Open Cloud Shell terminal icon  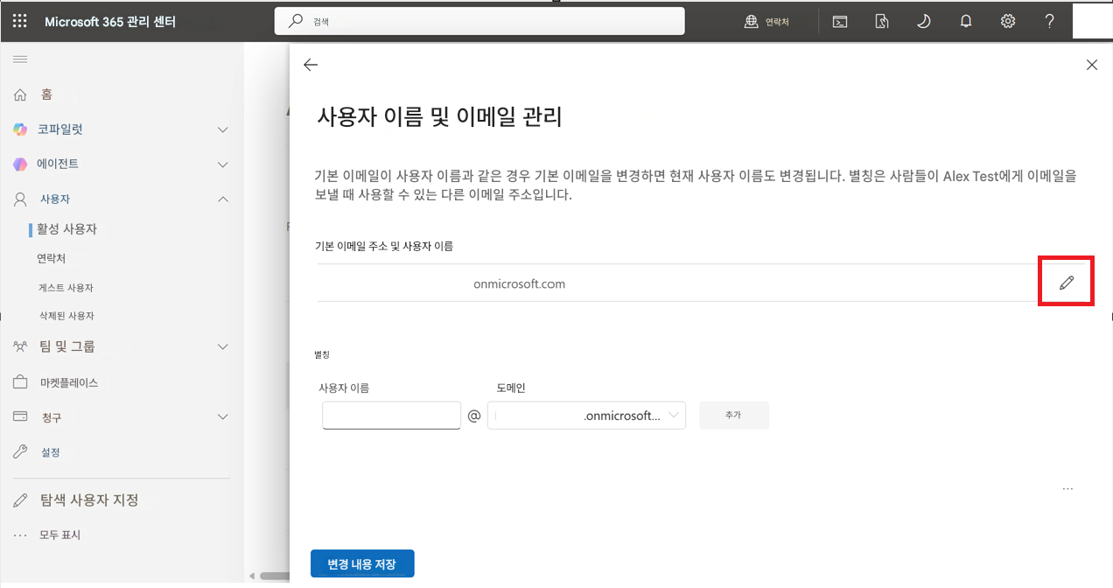point(839,22)
